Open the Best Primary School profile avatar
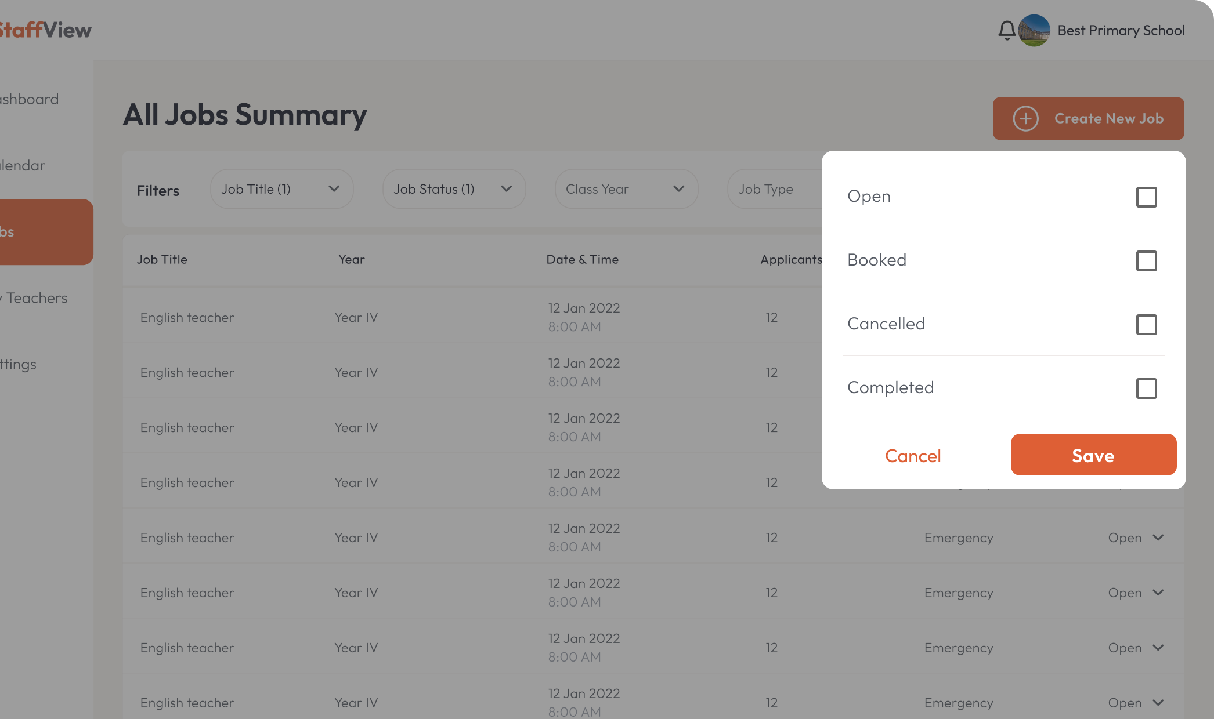This screenshot has height=719, width=1214. (1034, 30)
